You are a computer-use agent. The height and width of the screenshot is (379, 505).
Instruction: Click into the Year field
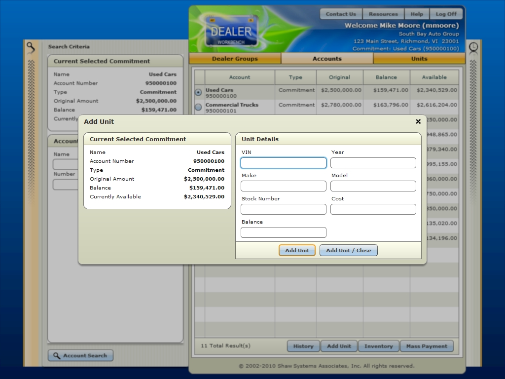tap(373, 163)
